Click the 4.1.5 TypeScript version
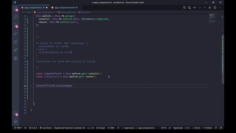This screenshot has width=236, height=133. [187, 128]
